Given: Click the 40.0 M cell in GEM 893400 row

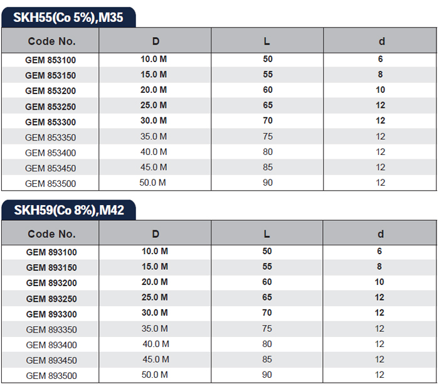Looking at the screenshot, I should click(156, 344).
